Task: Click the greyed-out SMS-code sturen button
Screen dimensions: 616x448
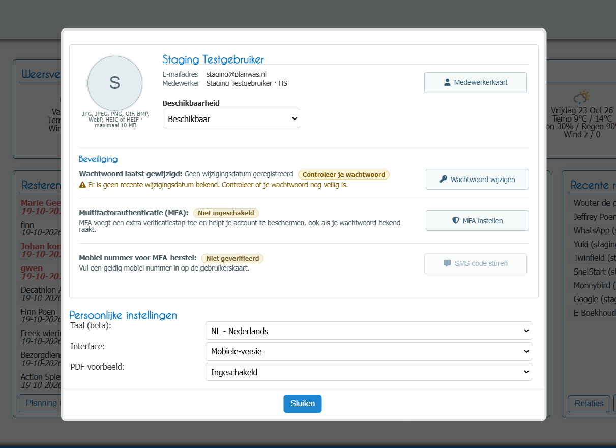Action: [476, 263]
